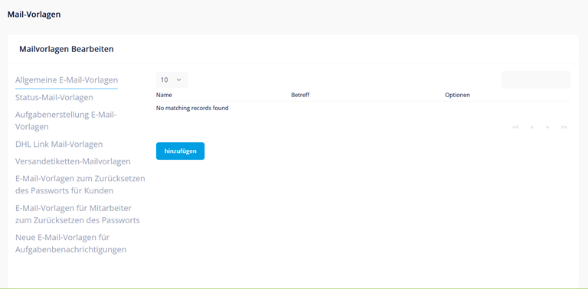The width and height of the screenshot is (588, 289).
Task: Click the Mail-Vorlagen page title
Action: [x=34, y=15]
